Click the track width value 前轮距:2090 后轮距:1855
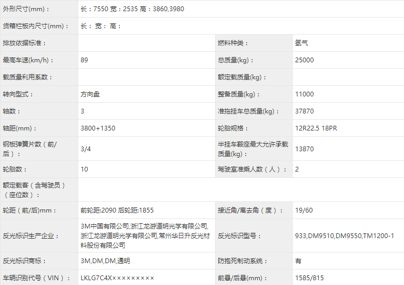Screen dimensions: 404x285 [117, 210]
